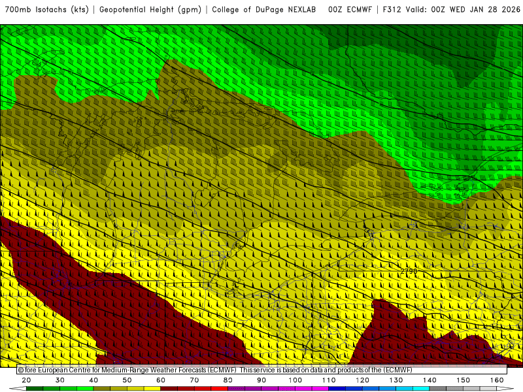Click the legend label 140
This screenshot has width=523, height=392.
pos(430,380)
